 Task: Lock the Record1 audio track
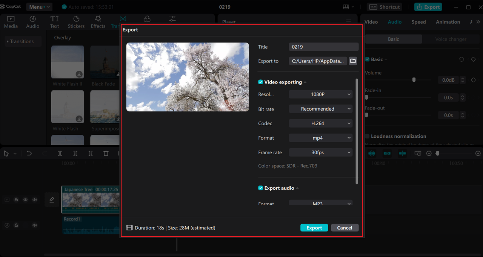16,225
